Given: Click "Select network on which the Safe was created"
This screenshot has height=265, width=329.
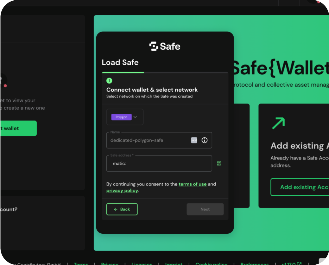Looking at the screenshot, I should 149,96.
